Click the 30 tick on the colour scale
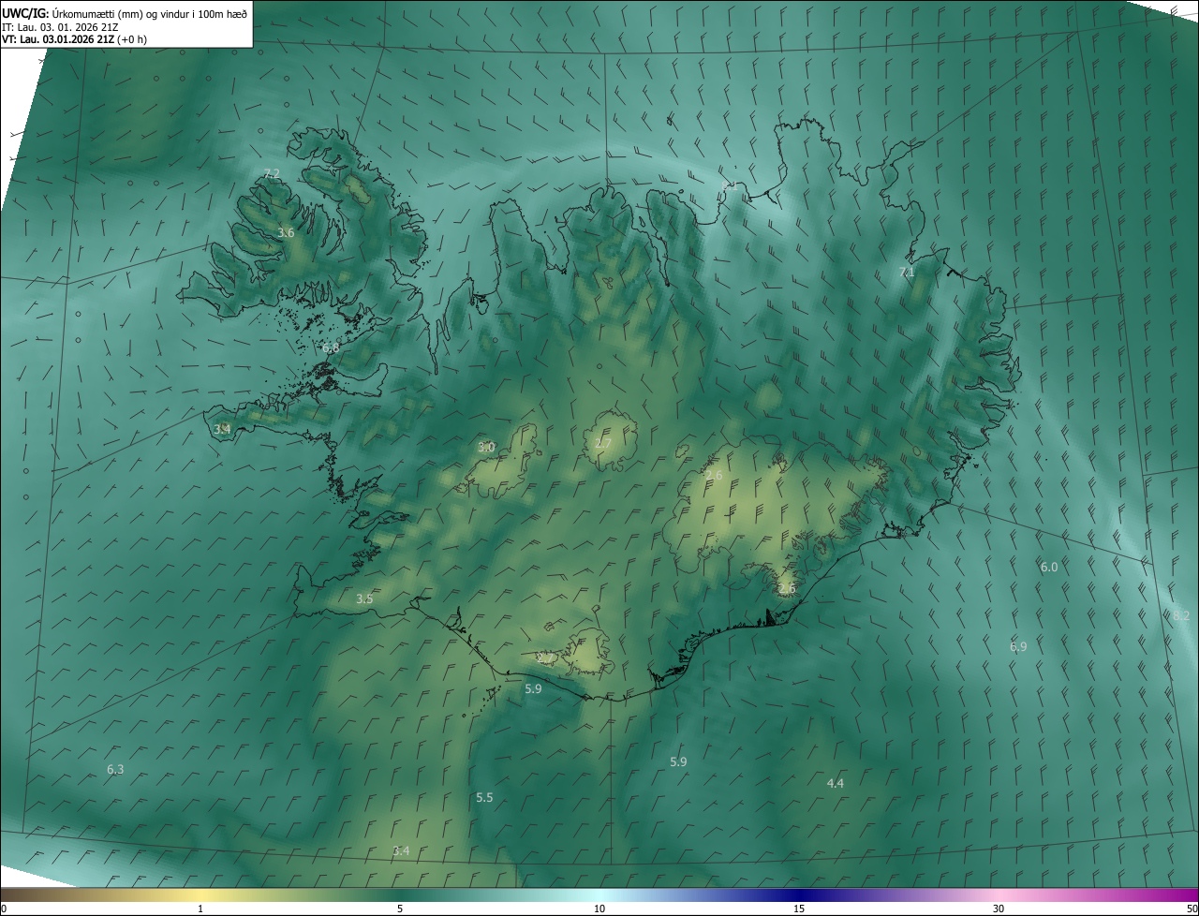Image resolution: width=1199 pixels, height=916 pixels. pyautogui.click(x=999, y=909)
